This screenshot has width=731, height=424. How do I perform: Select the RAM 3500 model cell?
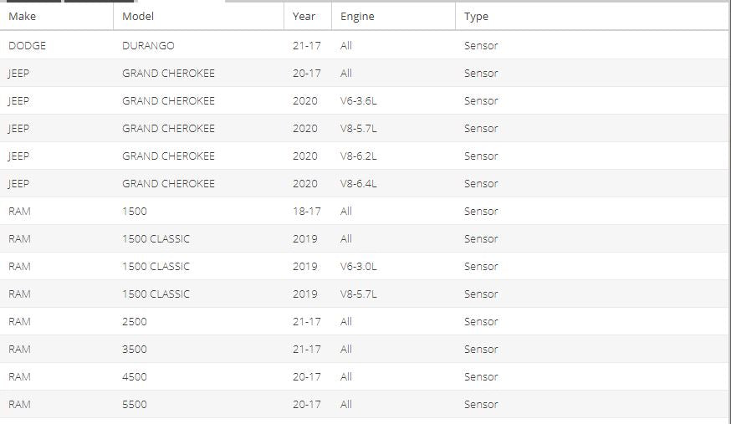pyautogui.click(x=134, y=349)
